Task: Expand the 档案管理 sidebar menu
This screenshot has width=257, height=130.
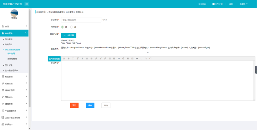Action: [x=14, y=76]
